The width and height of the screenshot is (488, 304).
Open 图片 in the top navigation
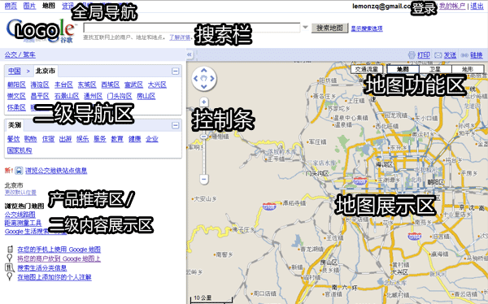(x=29, y=6)
